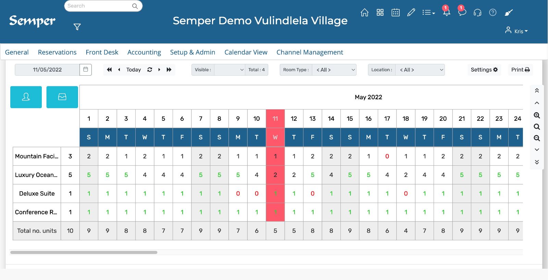
Task: Select the Conference R... row label
Action: pos(37,212)
